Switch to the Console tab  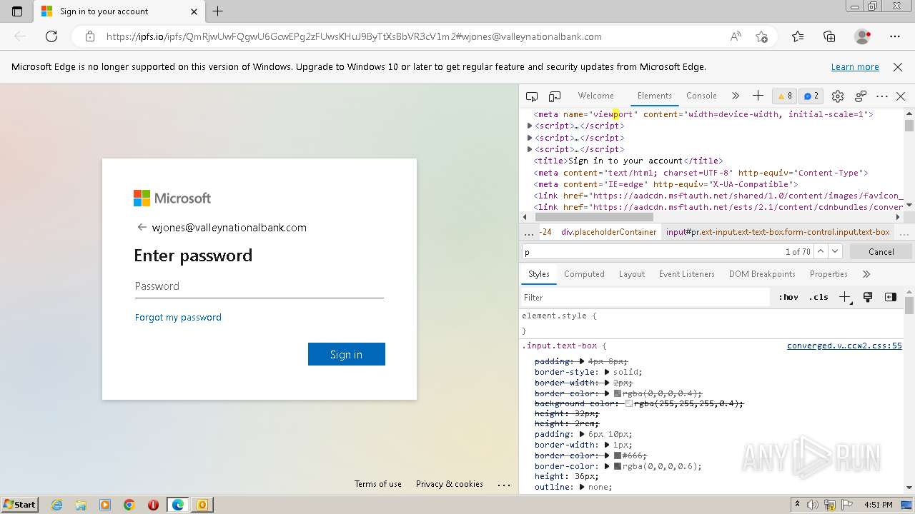[x=701, y=96]
